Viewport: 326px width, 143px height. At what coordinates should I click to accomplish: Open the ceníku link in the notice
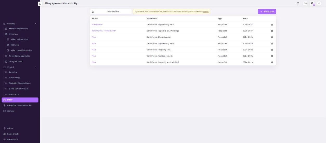pyautogui.click(x=206, y=12)
